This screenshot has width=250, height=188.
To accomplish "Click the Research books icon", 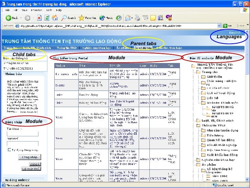I will click(161, 18).
